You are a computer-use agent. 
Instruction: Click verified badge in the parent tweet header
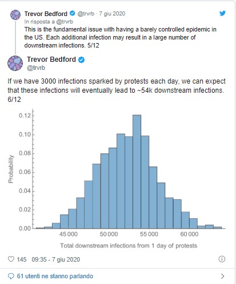coord(72,13)
